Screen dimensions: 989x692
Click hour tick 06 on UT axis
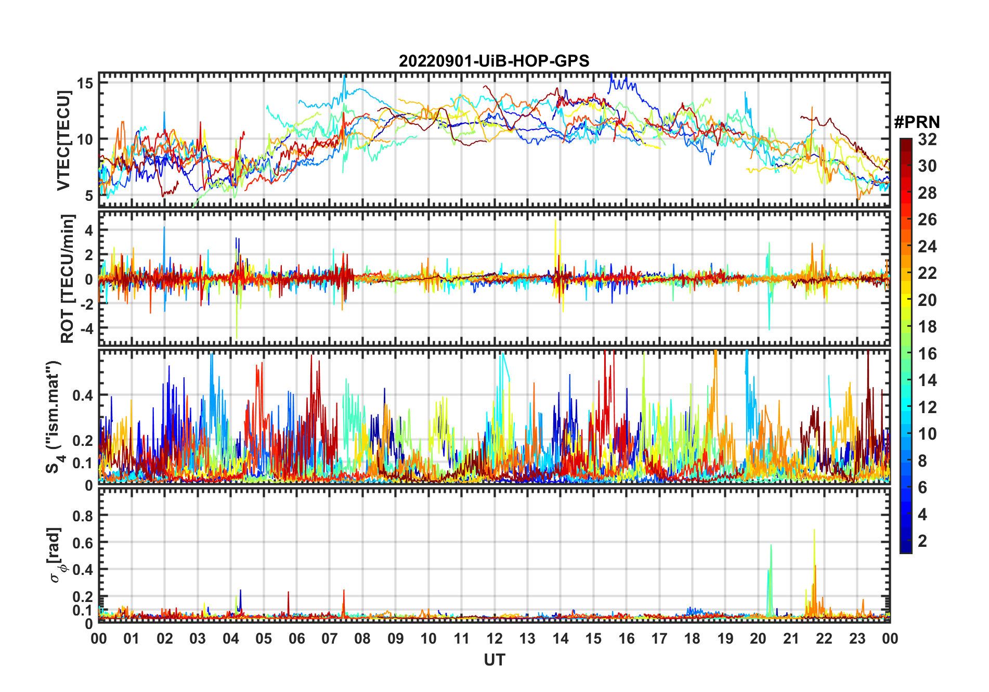(x=297, y=638)
